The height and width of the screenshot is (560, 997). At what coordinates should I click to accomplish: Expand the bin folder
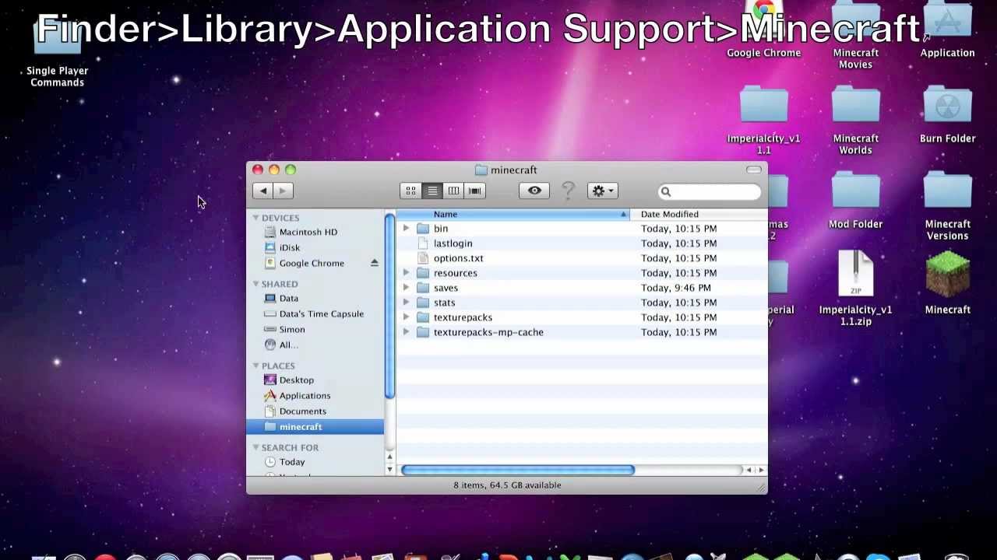tap(406, 229)
